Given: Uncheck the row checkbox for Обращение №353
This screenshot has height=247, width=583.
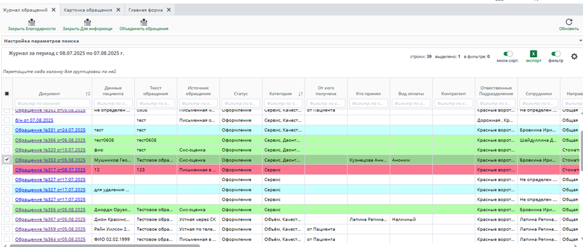Looking at the screenshot, I should click(7, 159).
